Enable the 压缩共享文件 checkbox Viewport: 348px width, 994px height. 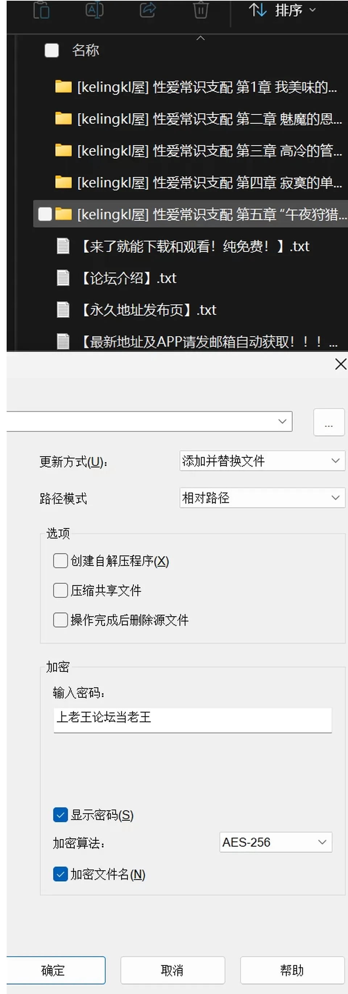pyautogui.click(x=61, y=590)
